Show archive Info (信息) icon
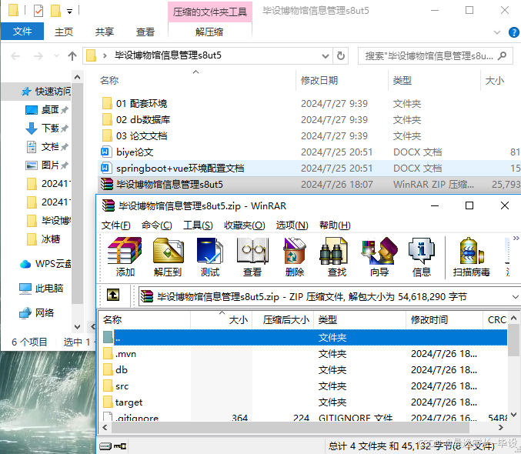The height and width of the screenshot is (454, 521). [x=421, y=257]
